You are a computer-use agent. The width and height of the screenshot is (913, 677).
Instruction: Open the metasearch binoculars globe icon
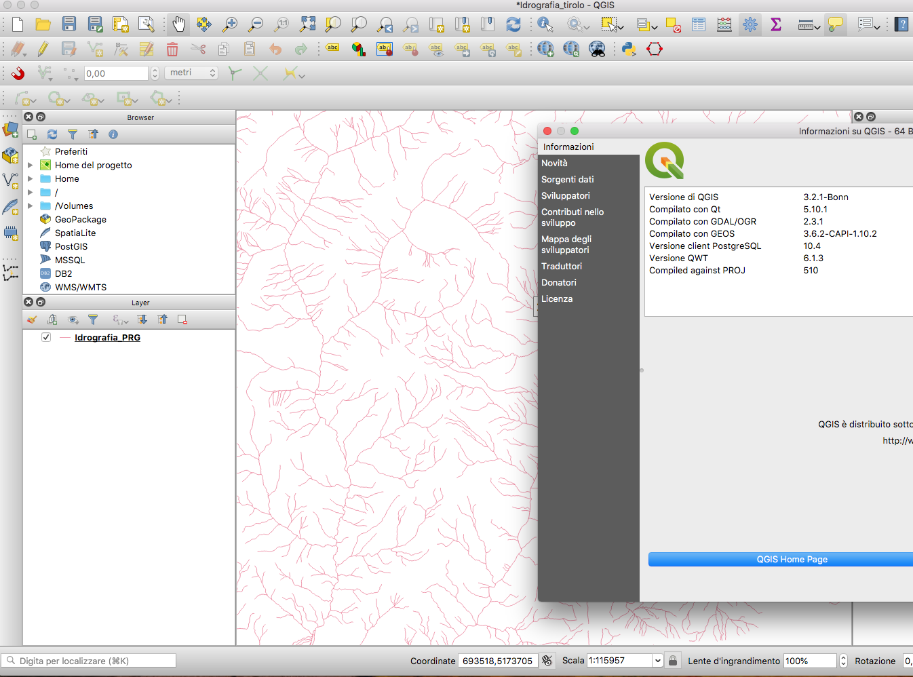tap(597, 49)
